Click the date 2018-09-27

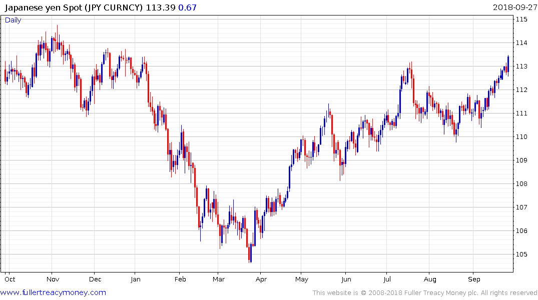pos(514,7)
